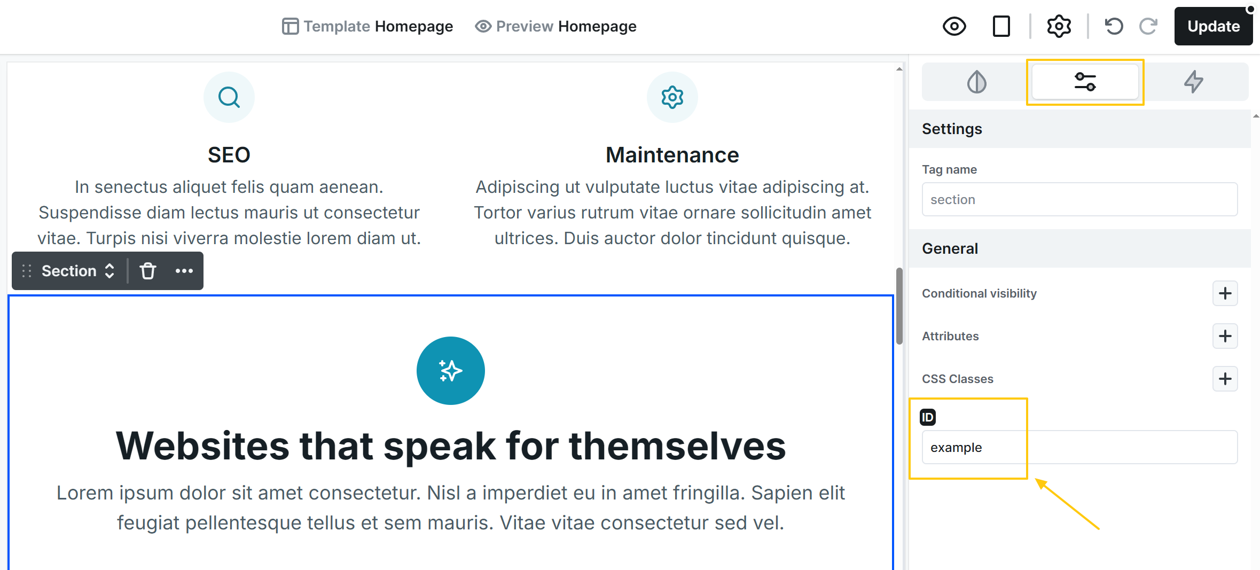The height and width of the screenshot is (570, 1260).
Task: Add a new Attribute with plus button
Action: 1225,336
